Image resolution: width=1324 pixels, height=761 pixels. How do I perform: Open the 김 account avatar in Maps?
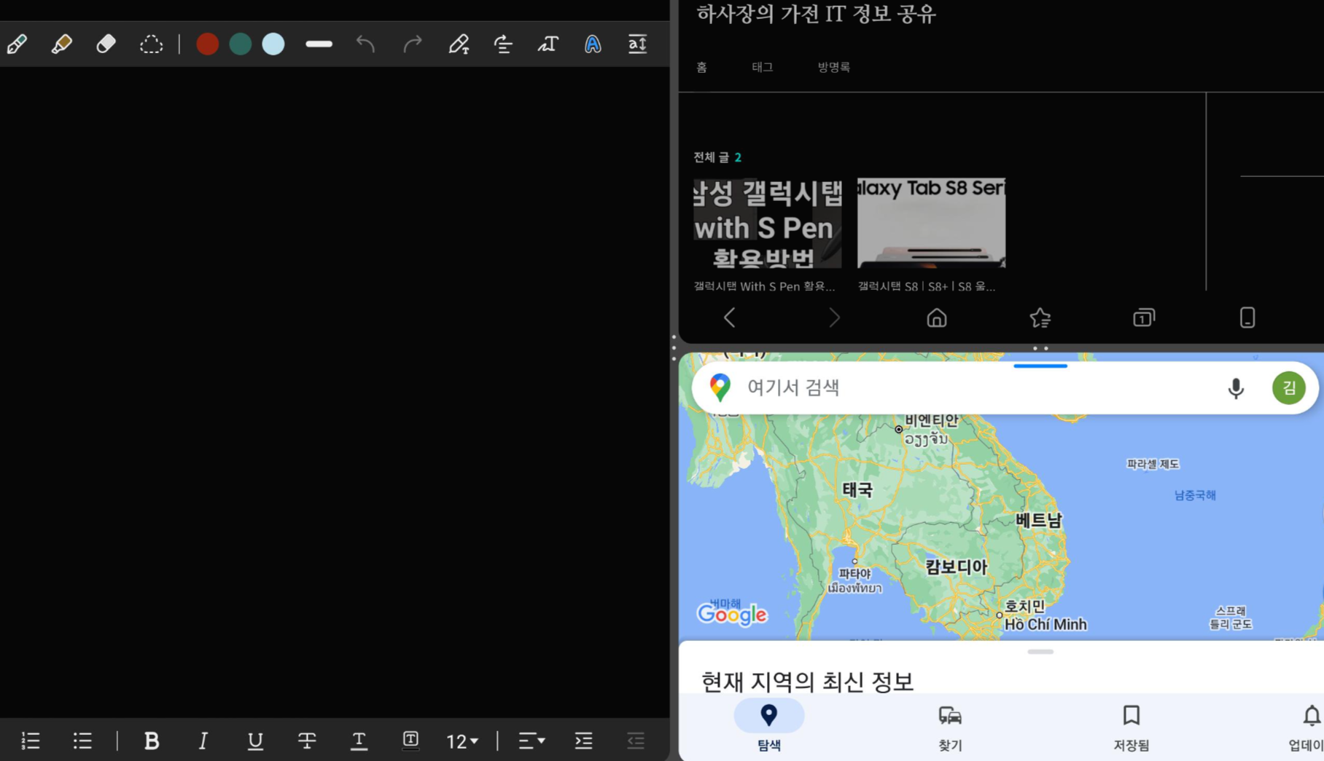point(1289,387)
